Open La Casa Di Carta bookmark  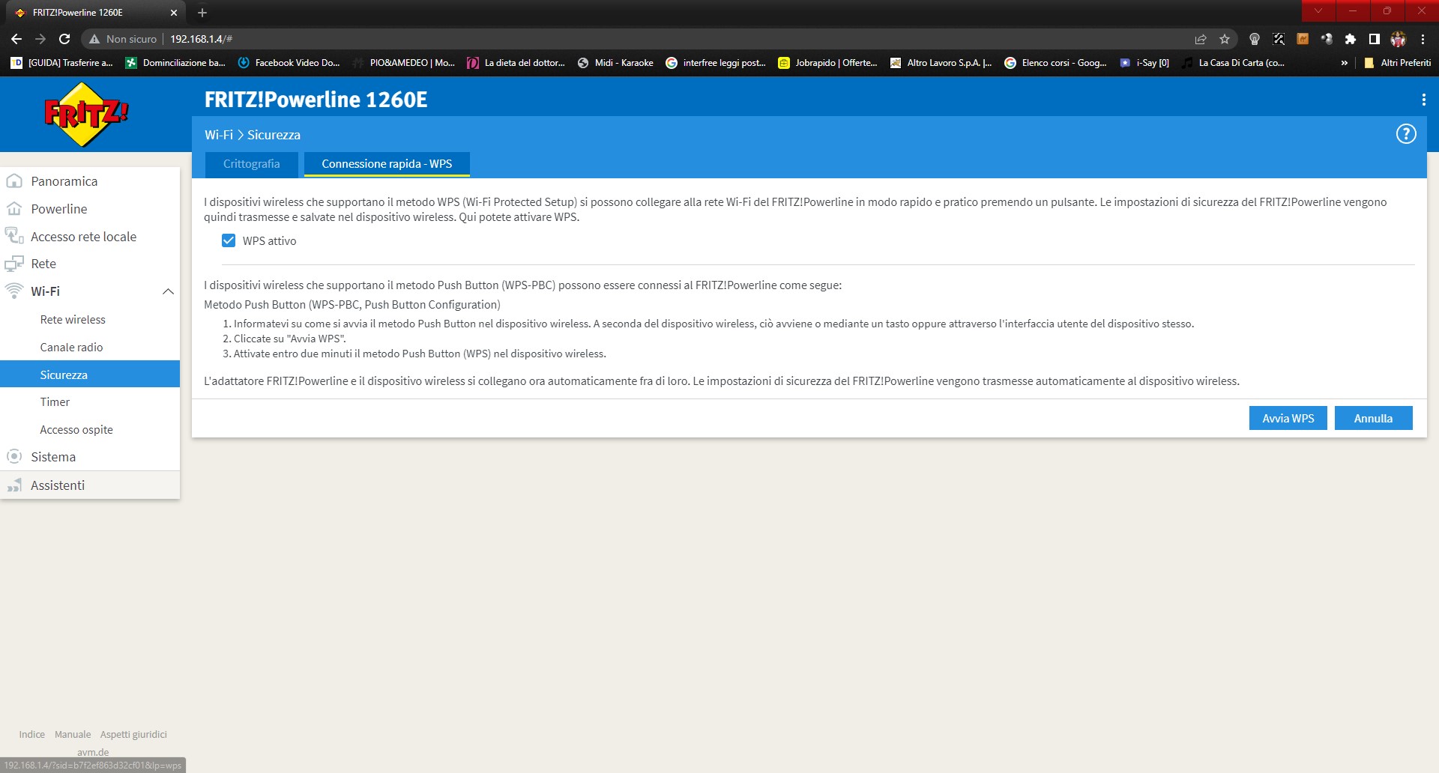[1233, 63]
